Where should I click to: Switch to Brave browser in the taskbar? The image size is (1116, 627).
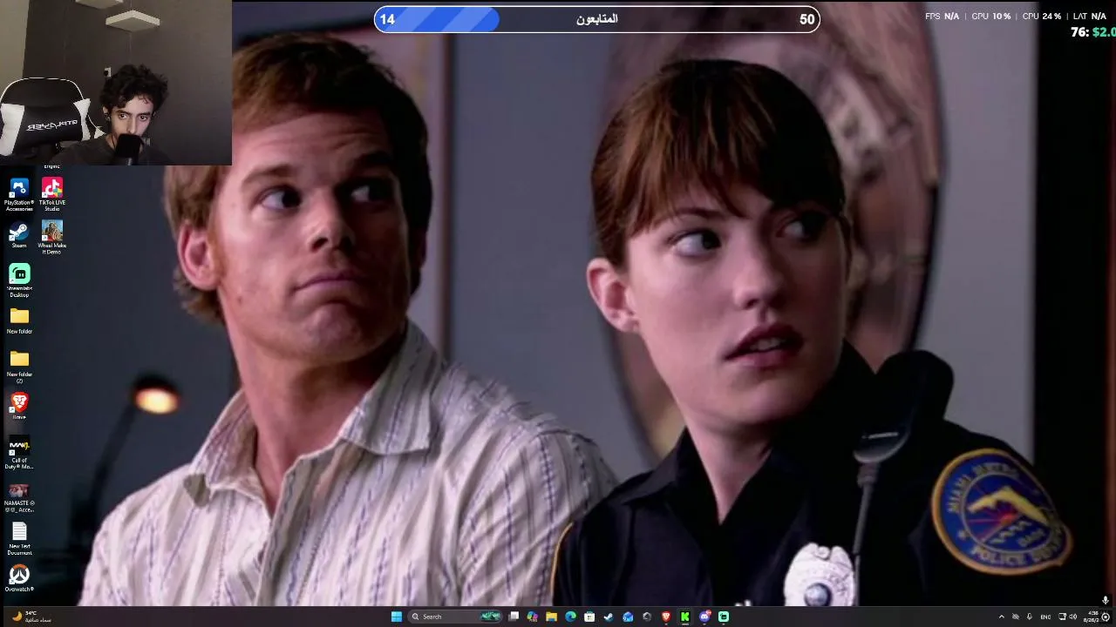pos(666,617)
